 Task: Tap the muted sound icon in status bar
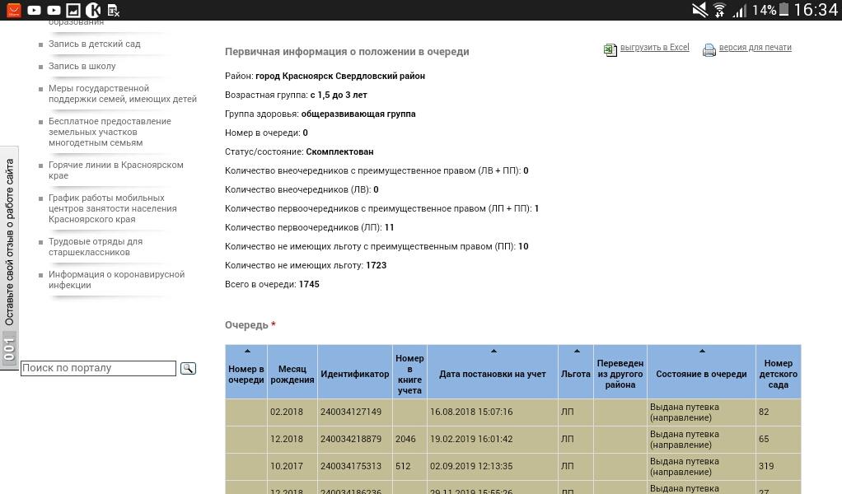pos(699,10)
